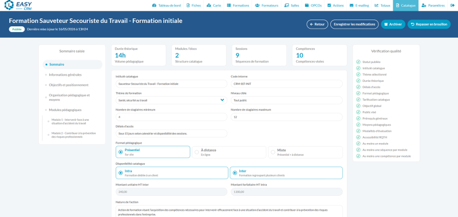Click the check icon next to Prérequis généraux
458x217 pixels.
click(x=358, y=119)
